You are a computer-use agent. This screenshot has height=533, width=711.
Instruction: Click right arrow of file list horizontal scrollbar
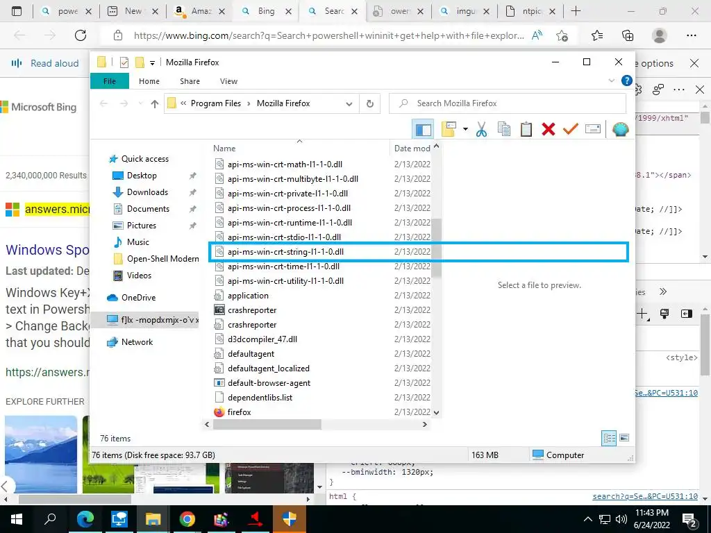click(x=424, y=425)
